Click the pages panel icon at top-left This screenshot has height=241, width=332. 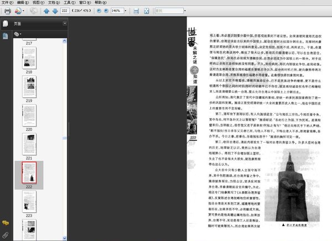tap(6, 24)
